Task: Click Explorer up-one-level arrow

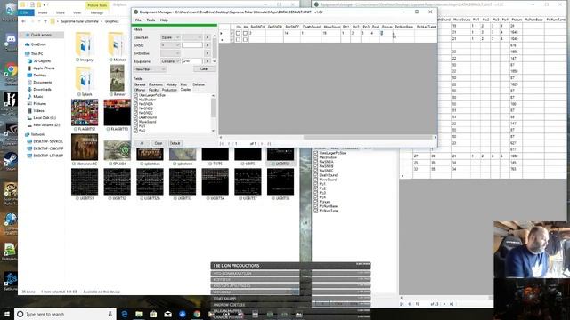Action: (x=45, y=21)
